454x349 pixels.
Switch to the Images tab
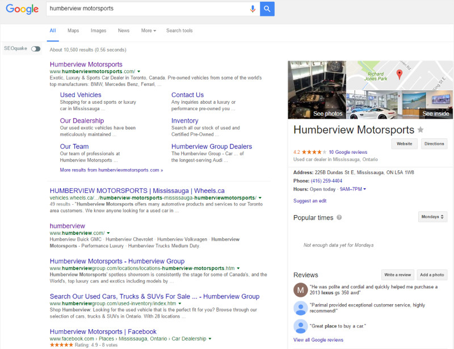98,31
